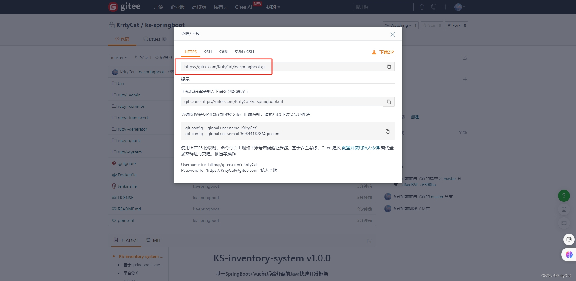Open the ruoyi-common folder

pos(131,106)
